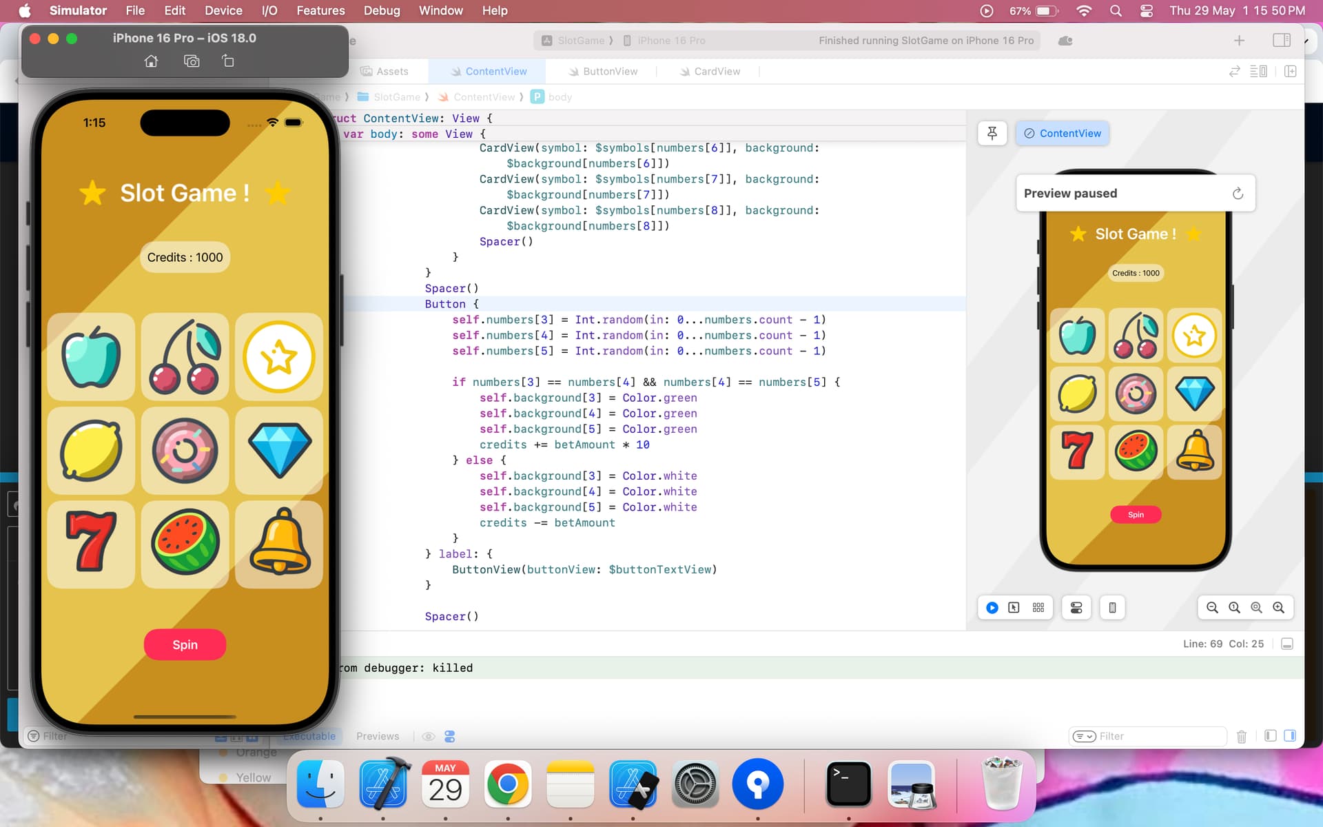This screenshot has height=827, width=1323.
Task: Switch to the Assets tab
Action: pyautogui.click(x=384, y=72)
